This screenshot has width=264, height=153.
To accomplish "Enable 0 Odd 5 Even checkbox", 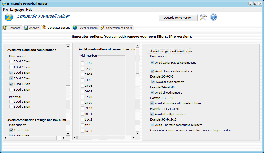I will coord(11,61).
